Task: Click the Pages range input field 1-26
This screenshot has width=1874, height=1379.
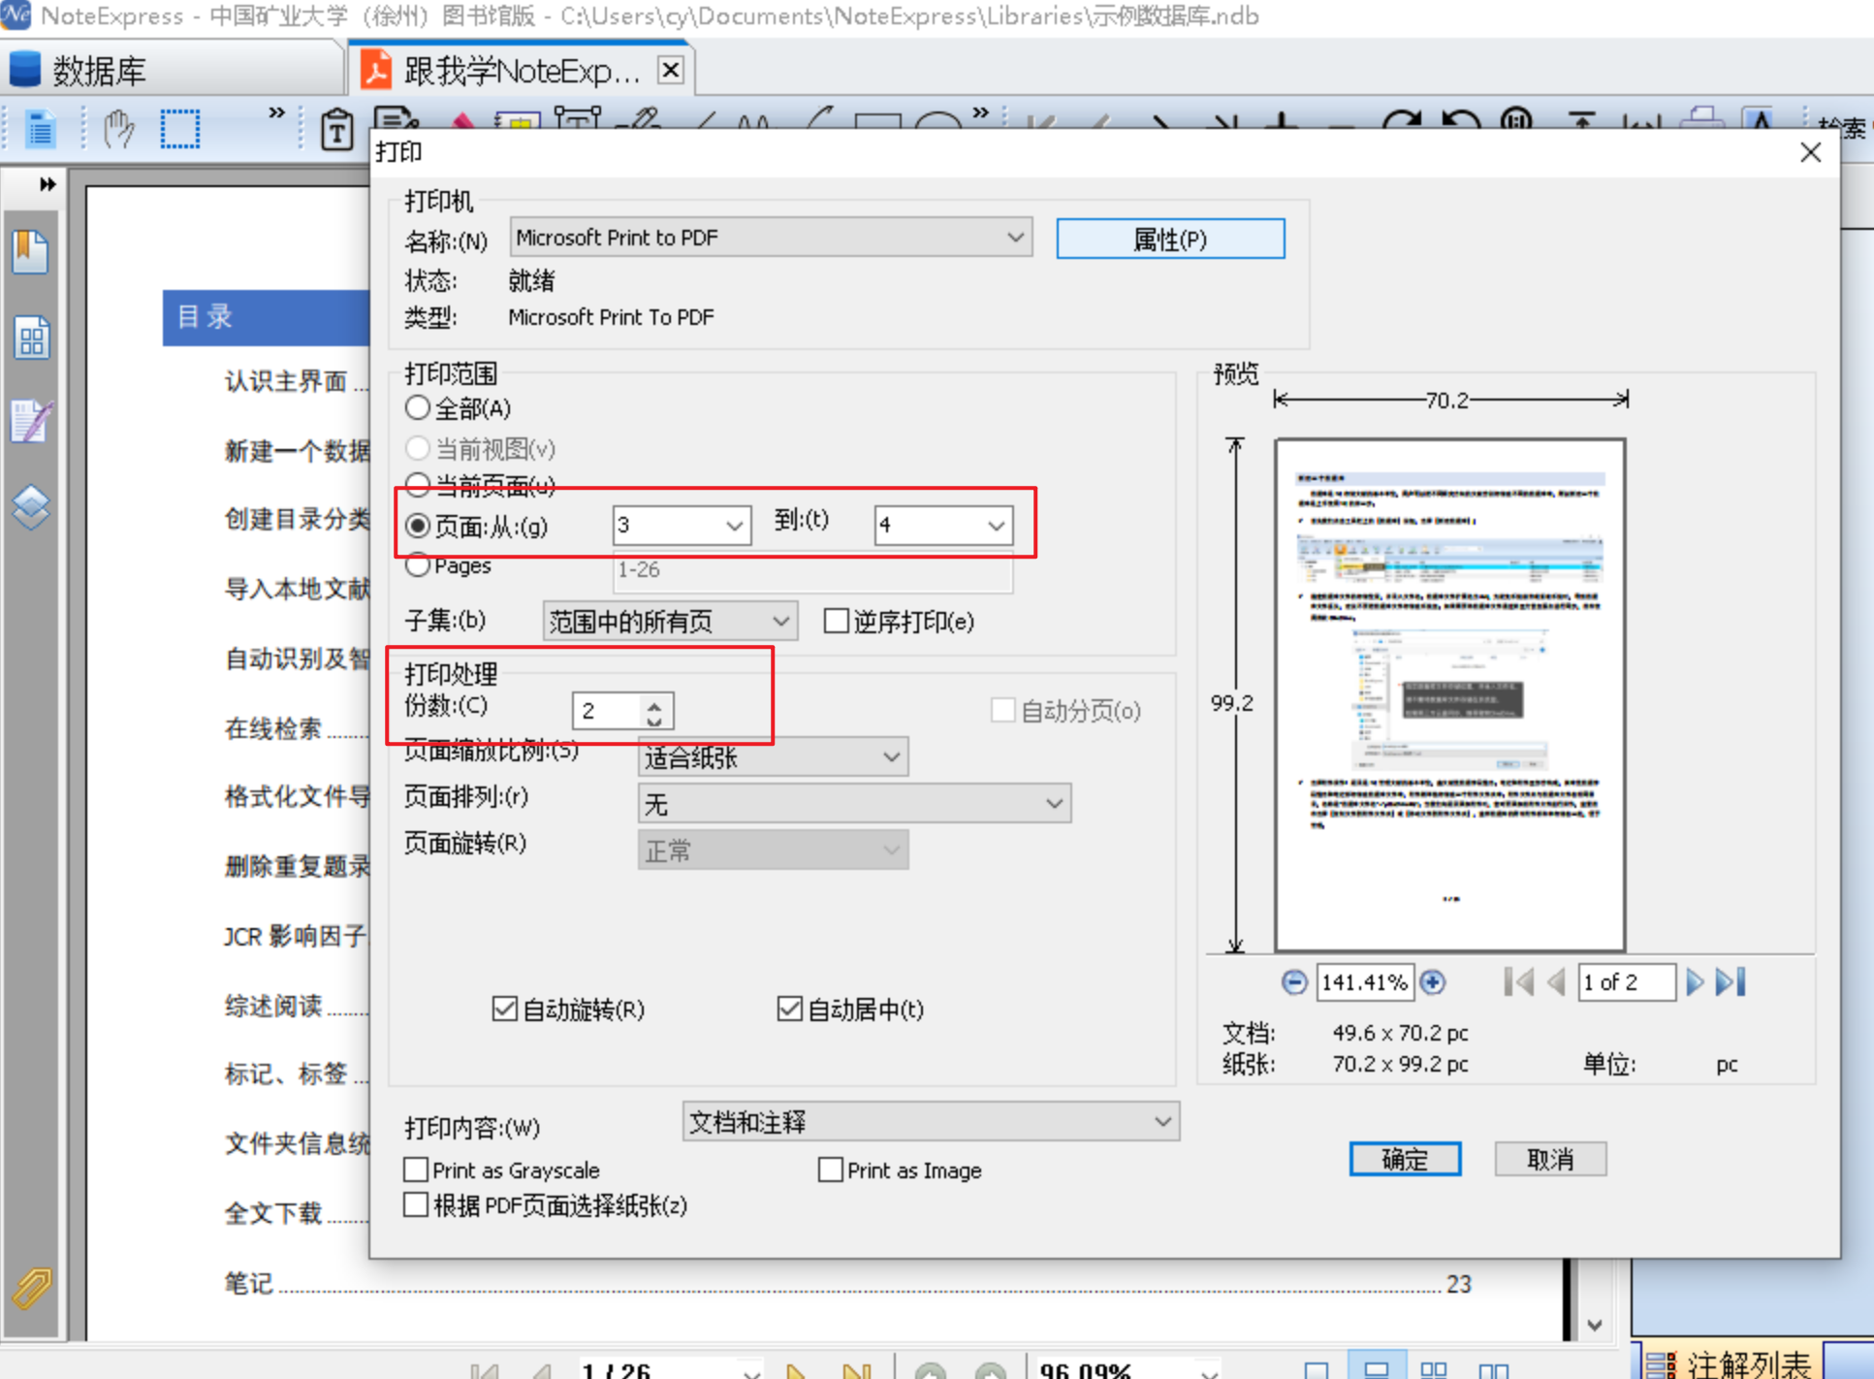Action: (812, 570)
